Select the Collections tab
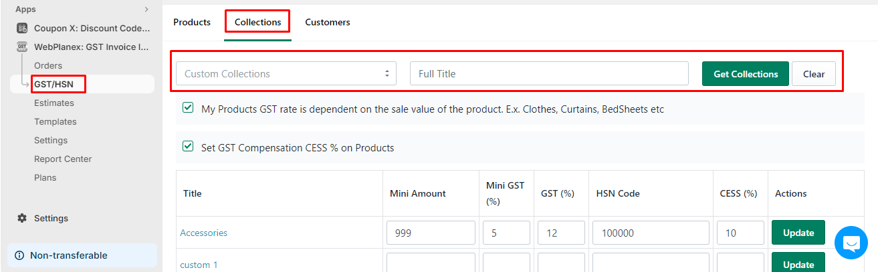Viewport: 878px width, 272px height. tap(257, 22)
